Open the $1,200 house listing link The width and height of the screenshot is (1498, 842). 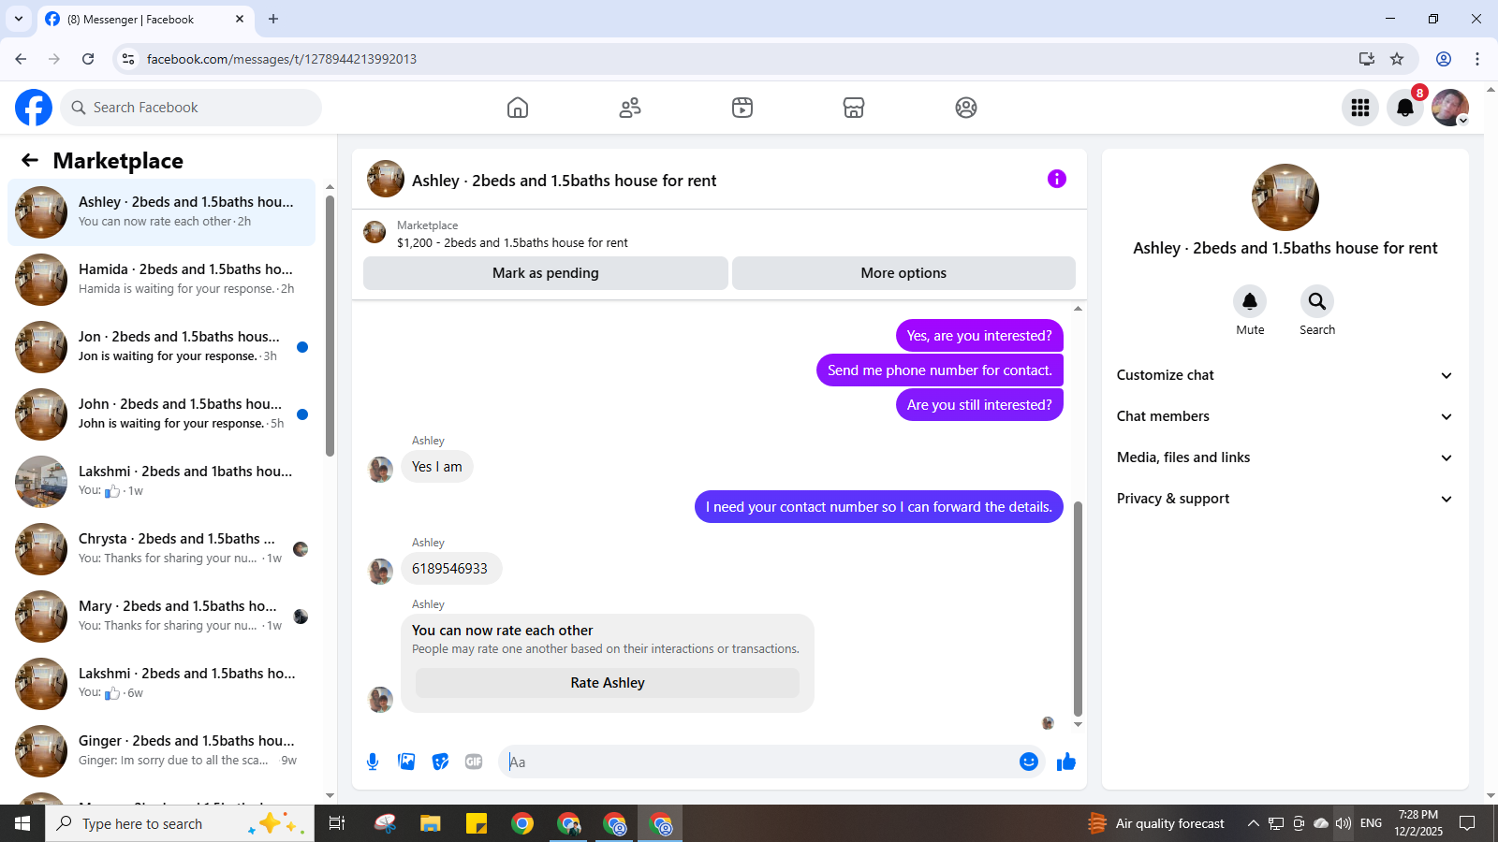pos(512,242)
